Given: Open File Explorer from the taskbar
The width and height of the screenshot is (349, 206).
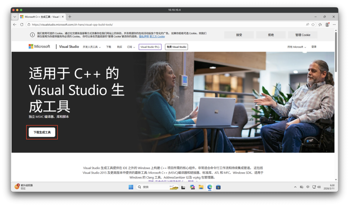Looking at the screenshot, I should tap(201, 187).
